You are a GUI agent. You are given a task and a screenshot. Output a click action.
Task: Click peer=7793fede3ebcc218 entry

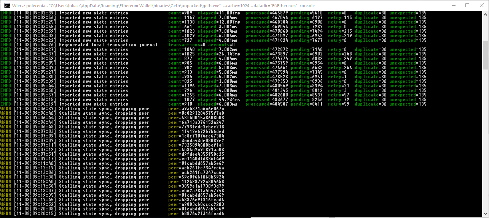(196, 127)
